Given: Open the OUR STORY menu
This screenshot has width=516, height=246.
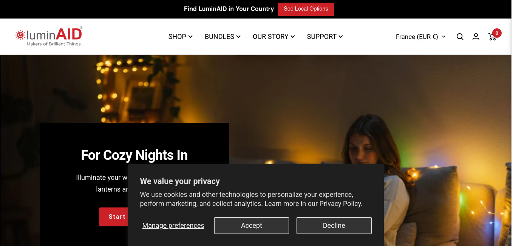Looking at the screenshot, I should pyautogui.click(x=274, y=37).
